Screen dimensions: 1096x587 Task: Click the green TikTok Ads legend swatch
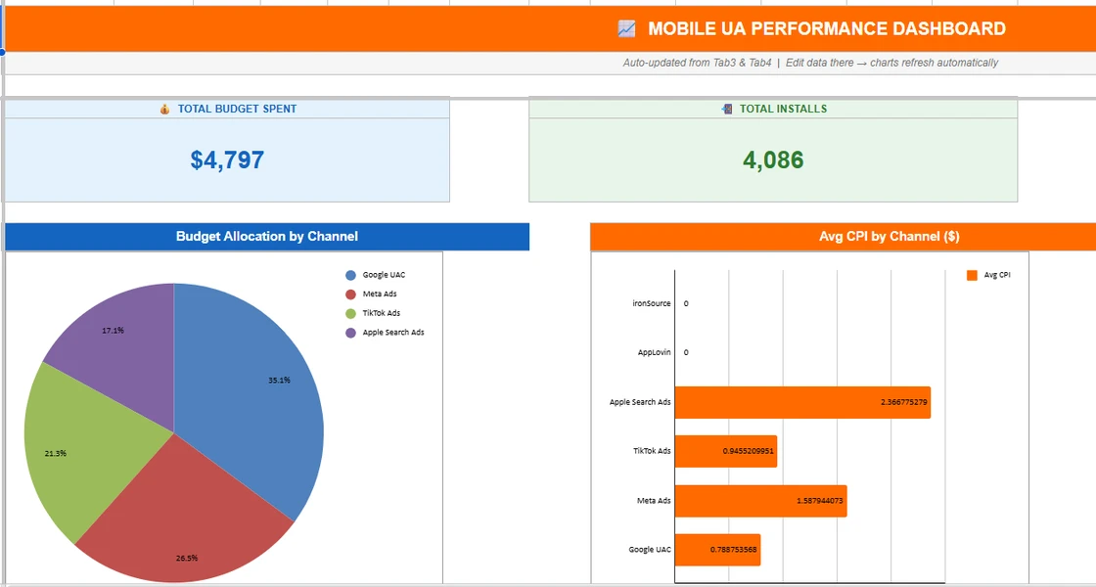tap(350, 313)
